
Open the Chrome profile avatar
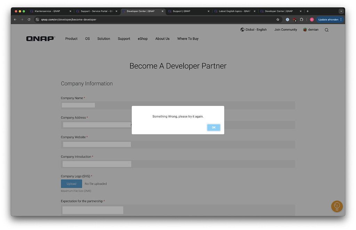coord(312,20)
